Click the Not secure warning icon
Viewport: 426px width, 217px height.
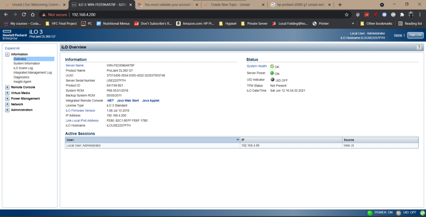coord(44,14)
